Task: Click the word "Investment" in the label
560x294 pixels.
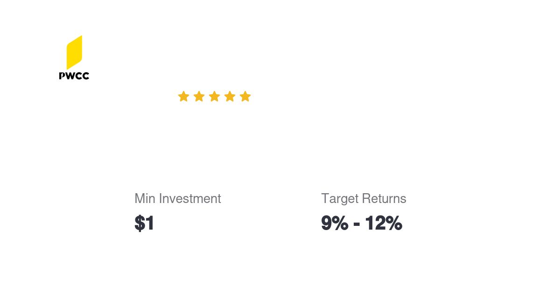Action: 190,199
